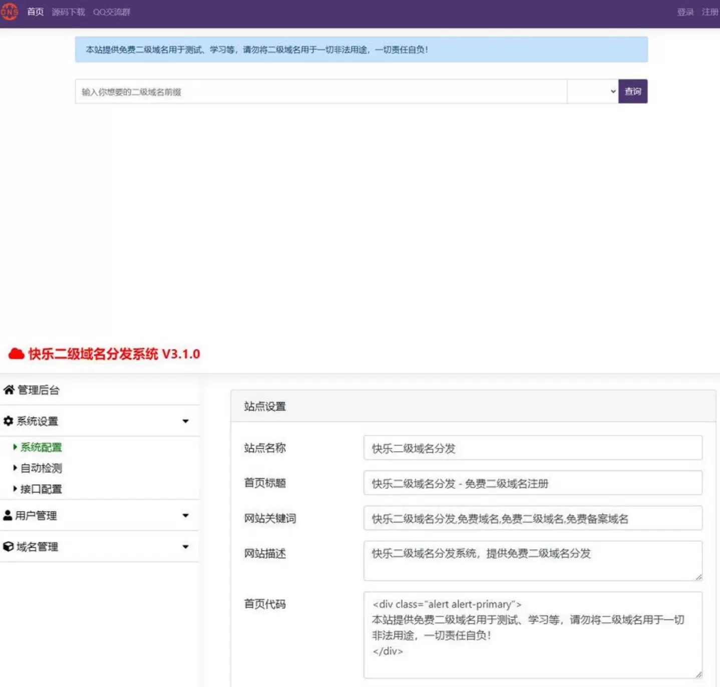Open QQ交流群 in the top navigation
This screenshot has width=720, height=687.
[111, 12]
